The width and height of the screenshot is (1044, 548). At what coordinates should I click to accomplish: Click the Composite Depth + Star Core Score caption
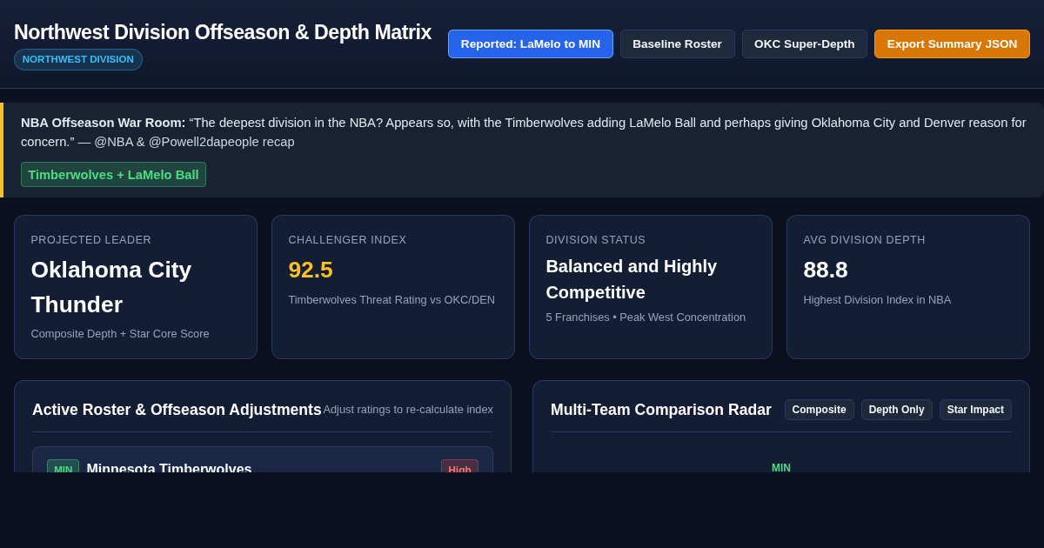[x=120, y=333]
